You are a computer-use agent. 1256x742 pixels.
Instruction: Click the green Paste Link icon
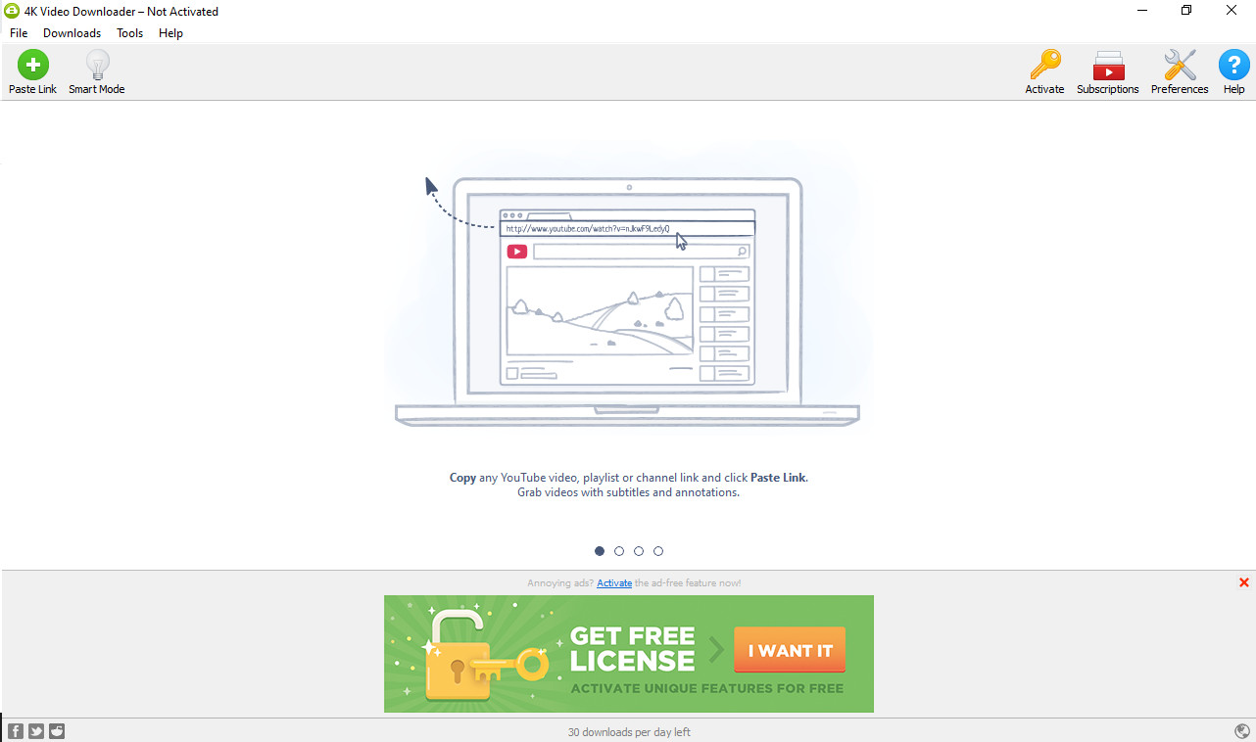pyautogui.click(x=33, y=65)
